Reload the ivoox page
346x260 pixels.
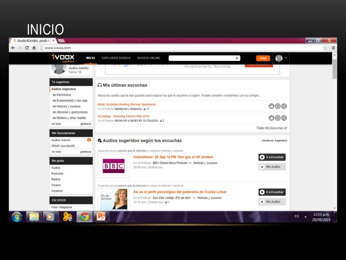[x=27, y=48]
